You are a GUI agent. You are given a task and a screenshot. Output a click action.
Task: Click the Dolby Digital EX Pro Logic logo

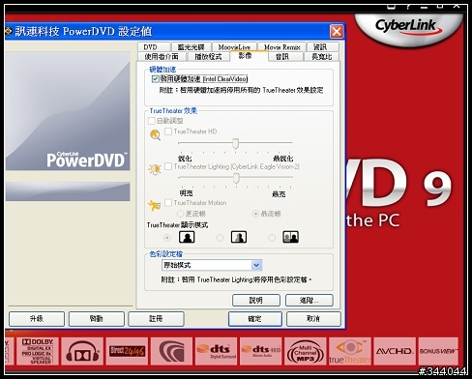tap(38, 351)
